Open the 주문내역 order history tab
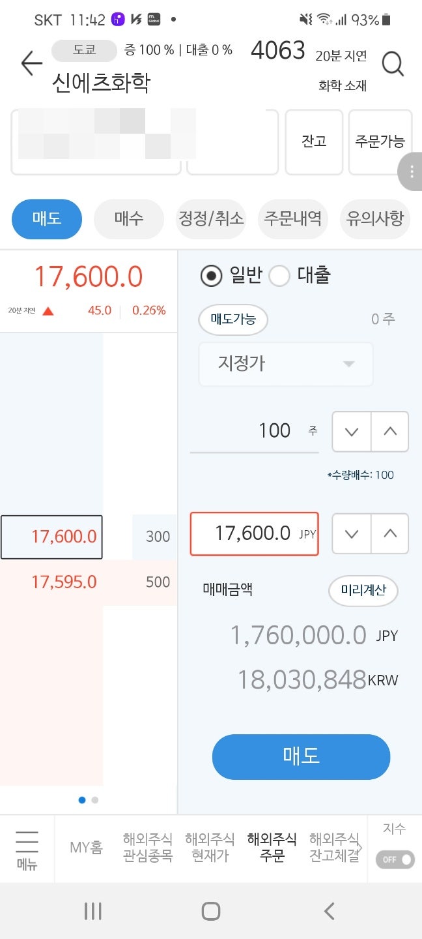 (293, 219)
